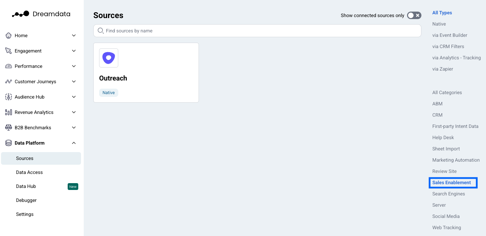Click the Audience Hub person icon
Image resolution: width=486 pixels, height=236 pixels.
tap(9, 97)
